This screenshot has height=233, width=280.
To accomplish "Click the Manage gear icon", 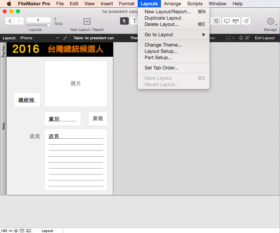I will pos(270,21).
